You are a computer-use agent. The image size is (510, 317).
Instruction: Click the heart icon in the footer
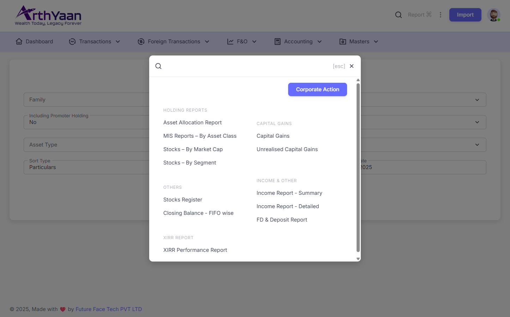[63, 309]
